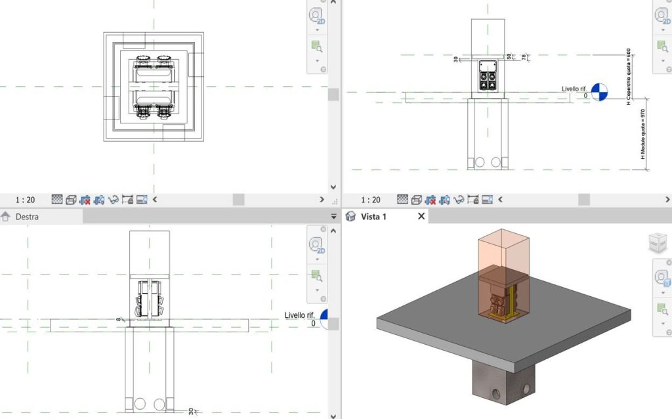Toggle Crop View in top-left plan view bar
This screenshot has height=419, width=672.
pyautogui.click(x=85, y=200)
